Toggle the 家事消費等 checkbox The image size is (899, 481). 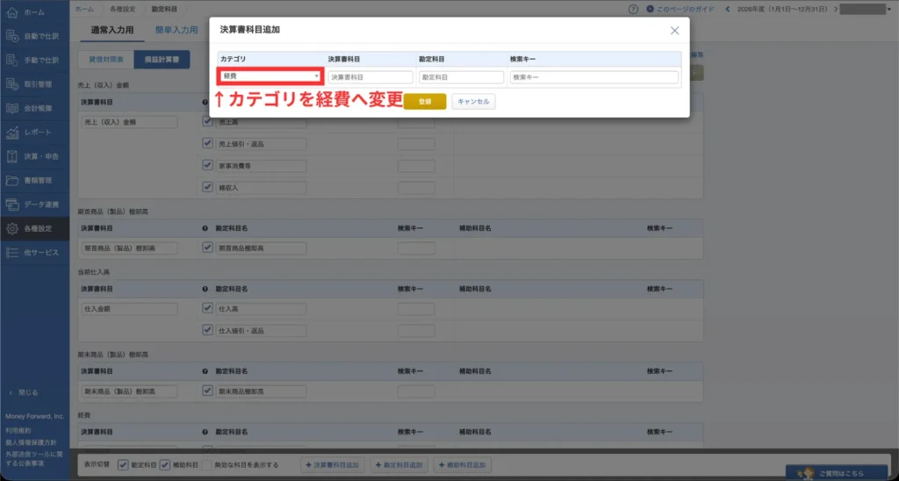point(207,165)
